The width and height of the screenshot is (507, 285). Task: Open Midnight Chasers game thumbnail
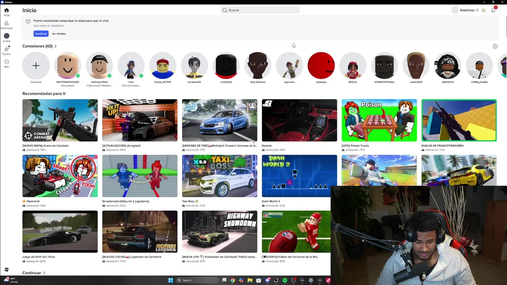click(x=219, y=120)
